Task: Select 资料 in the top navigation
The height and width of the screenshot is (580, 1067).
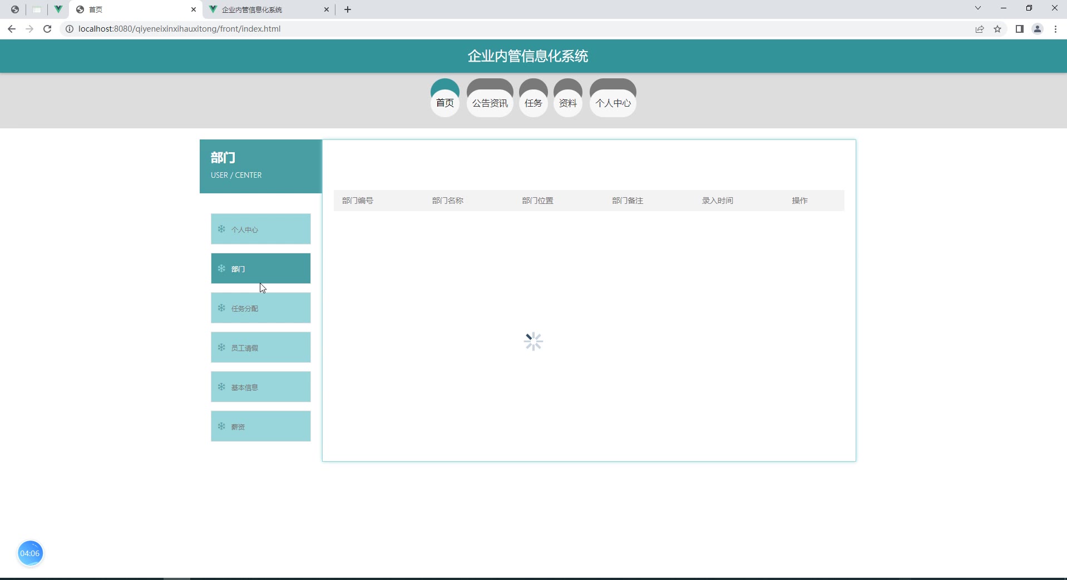Action: [x=567, y=103]
